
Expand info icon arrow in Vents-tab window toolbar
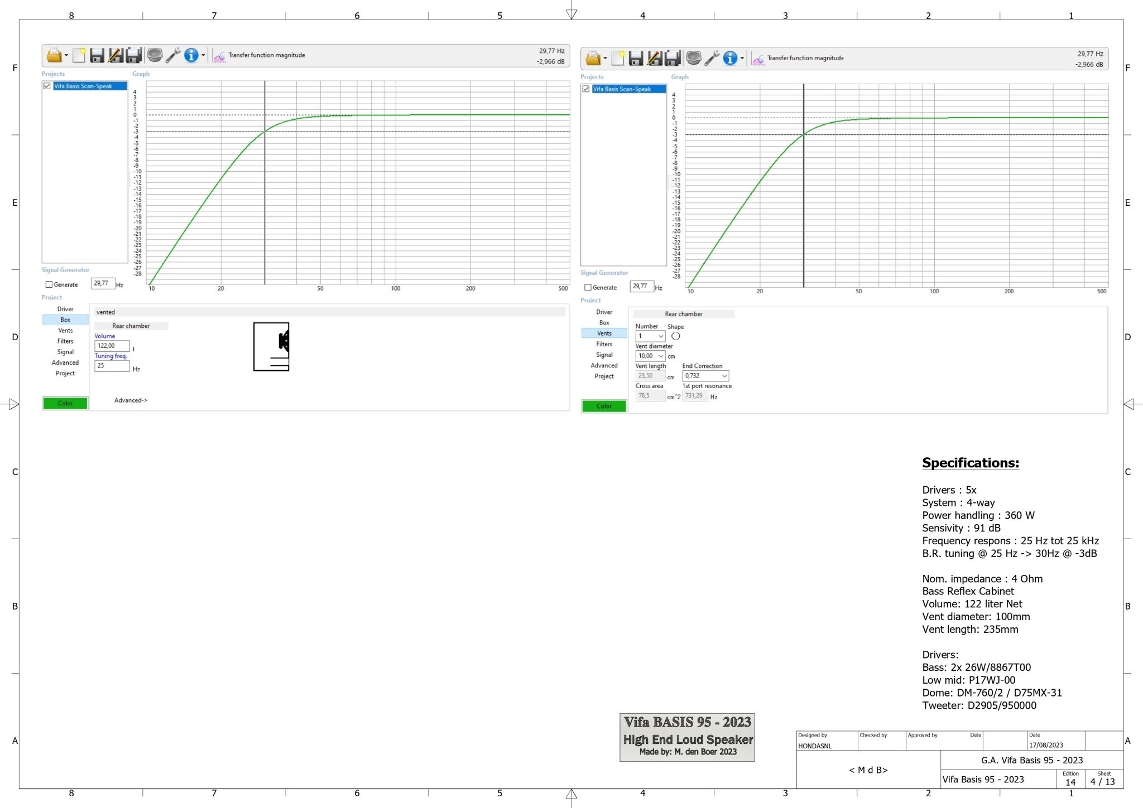(742, 58)
